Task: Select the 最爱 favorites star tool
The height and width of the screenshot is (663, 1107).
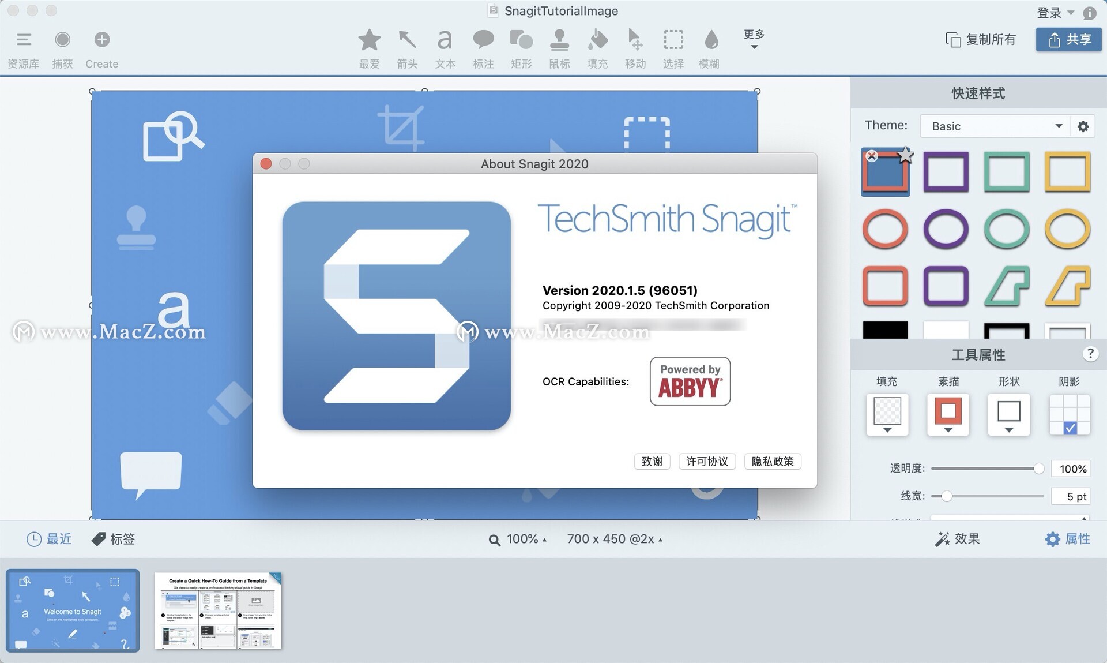Action: point(369,50)
